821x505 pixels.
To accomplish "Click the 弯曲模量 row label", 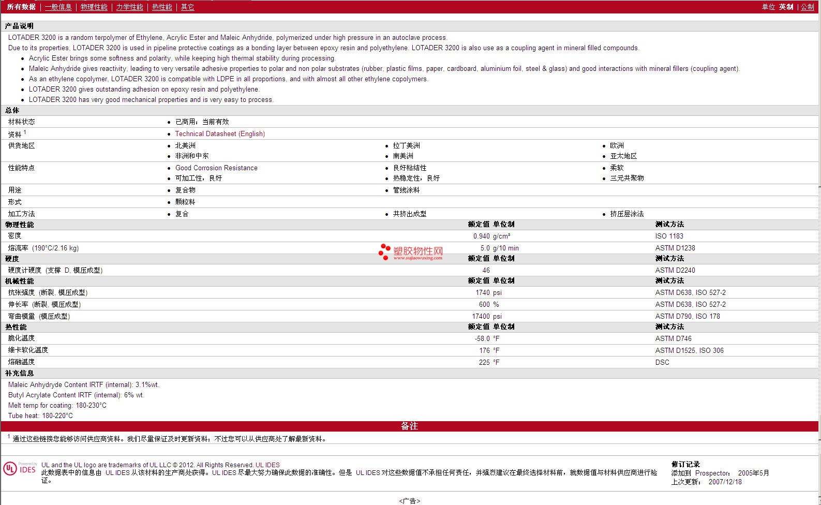I will click(x=39, y=317).
